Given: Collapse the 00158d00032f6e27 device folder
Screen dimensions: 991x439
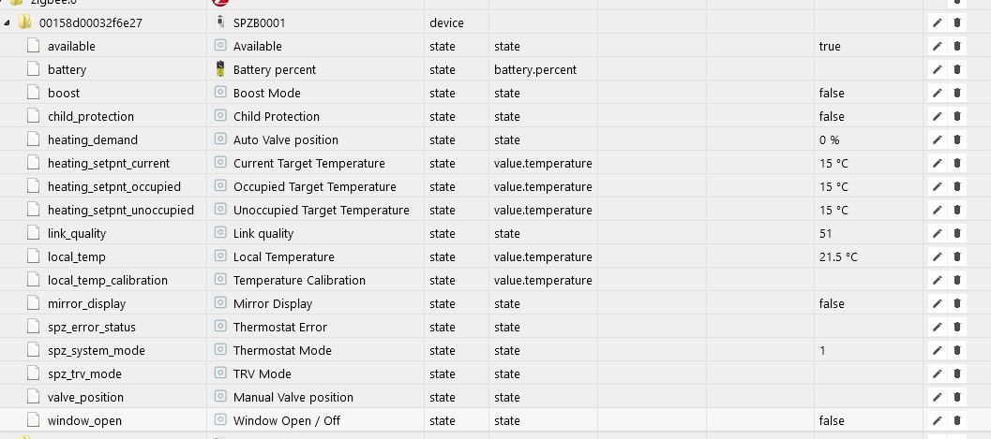Looking at the screenshot, I should 7,22.
